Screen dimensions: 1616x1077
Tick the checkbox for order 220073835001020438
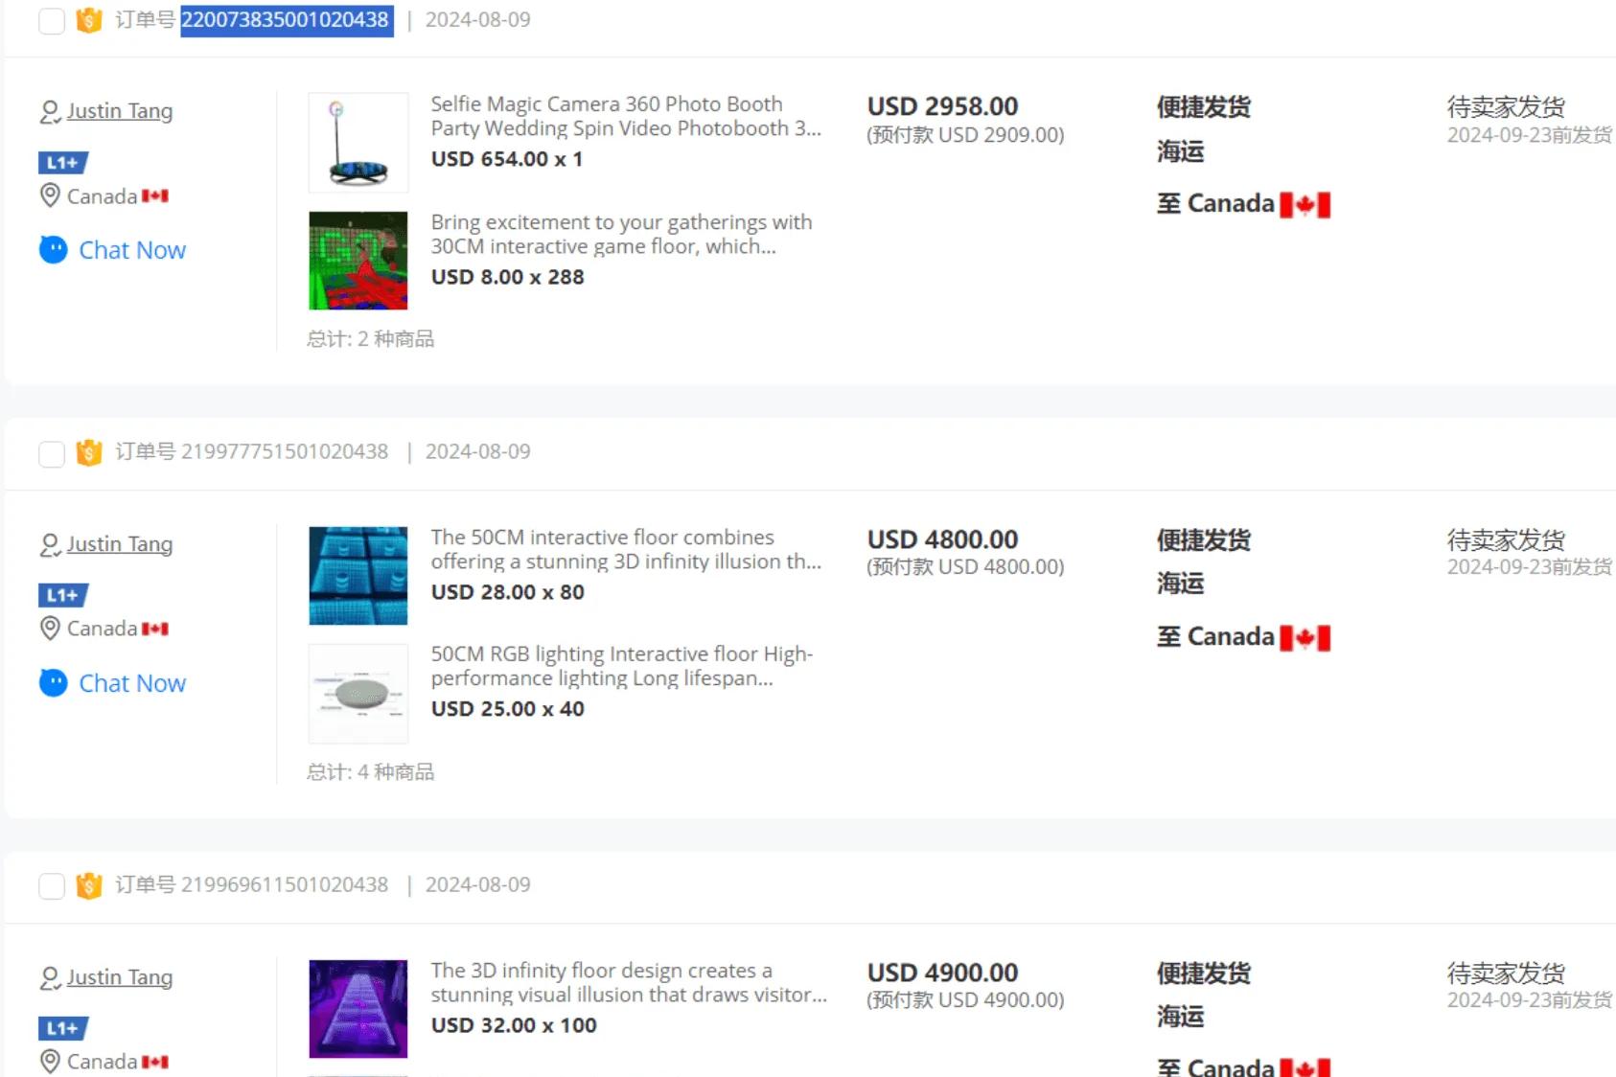coord(52,20)
